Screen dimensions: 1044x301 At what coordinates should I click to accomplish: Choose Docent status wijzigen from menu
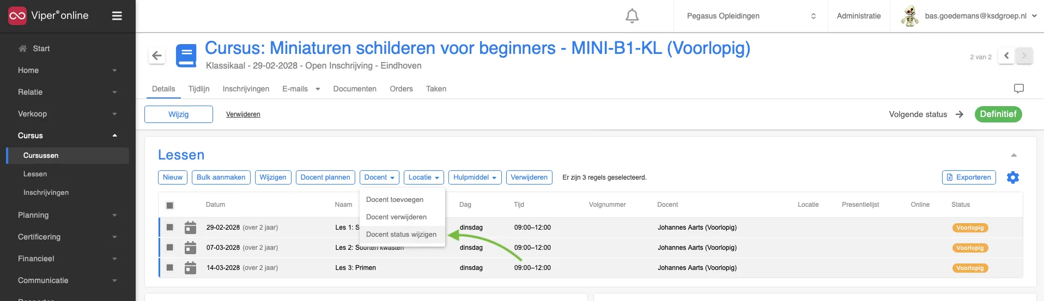(402, 235)
